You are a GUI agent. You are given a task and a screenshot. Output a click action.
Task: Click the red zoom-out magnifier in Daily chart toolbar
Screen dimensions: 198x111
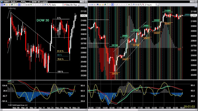tap(50, 5)
